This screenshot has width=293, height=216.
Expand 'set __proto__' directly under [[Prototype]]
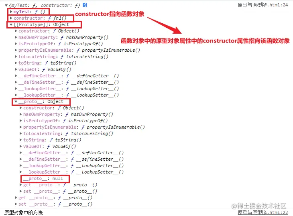(16, 204)
